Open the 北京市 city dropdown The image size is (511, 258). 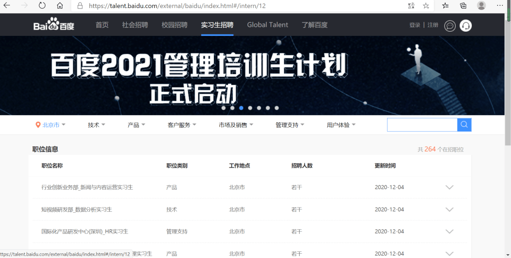51,125
